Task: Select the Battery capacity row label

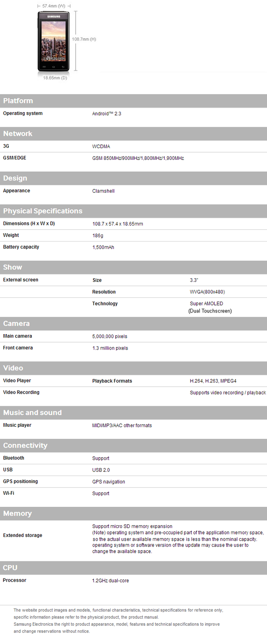Action: click(21, 247)
